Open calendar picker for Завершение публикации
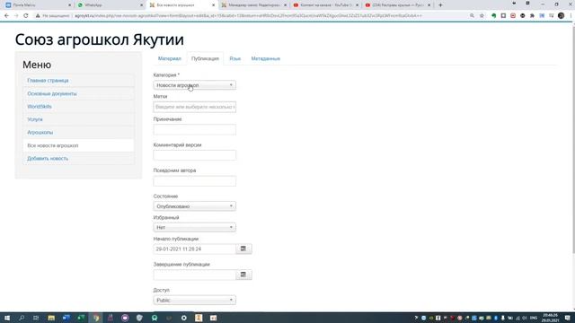575x323 pixels. [243, 275]
